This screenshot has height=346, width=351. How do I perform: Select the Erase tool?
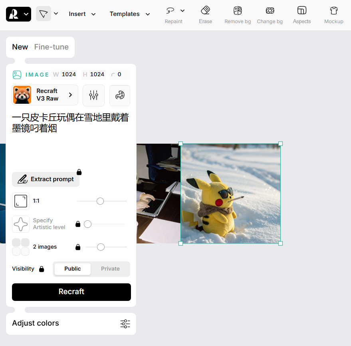[x=205, y=15]
